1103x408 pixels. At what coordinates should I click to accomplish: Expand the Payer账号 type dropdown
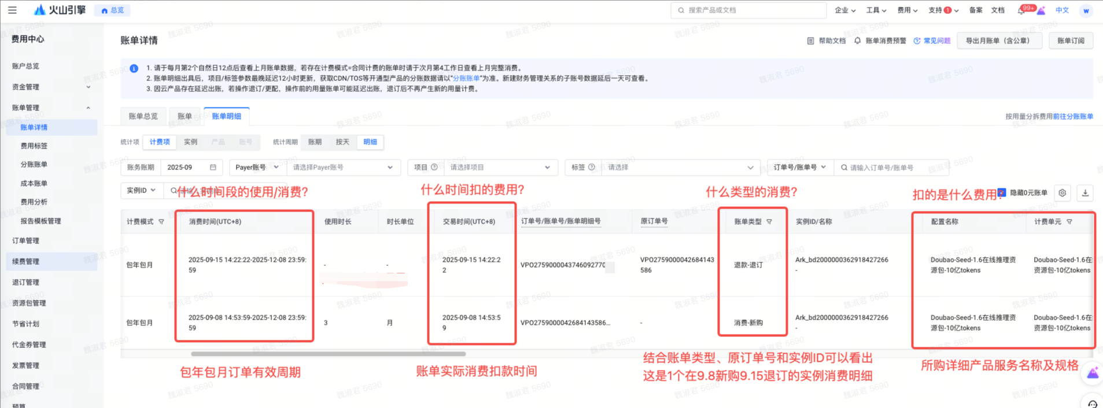[257, 168]
